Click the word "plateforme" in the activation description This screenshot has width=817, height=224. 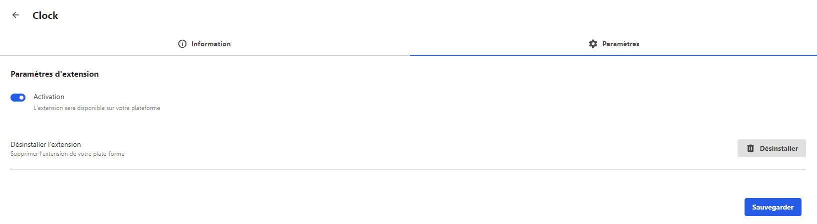[146, 108]
